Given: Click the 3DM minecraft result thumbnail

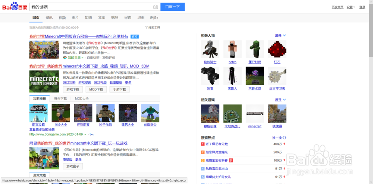Looking at the screenshot, I should point(44,81).
